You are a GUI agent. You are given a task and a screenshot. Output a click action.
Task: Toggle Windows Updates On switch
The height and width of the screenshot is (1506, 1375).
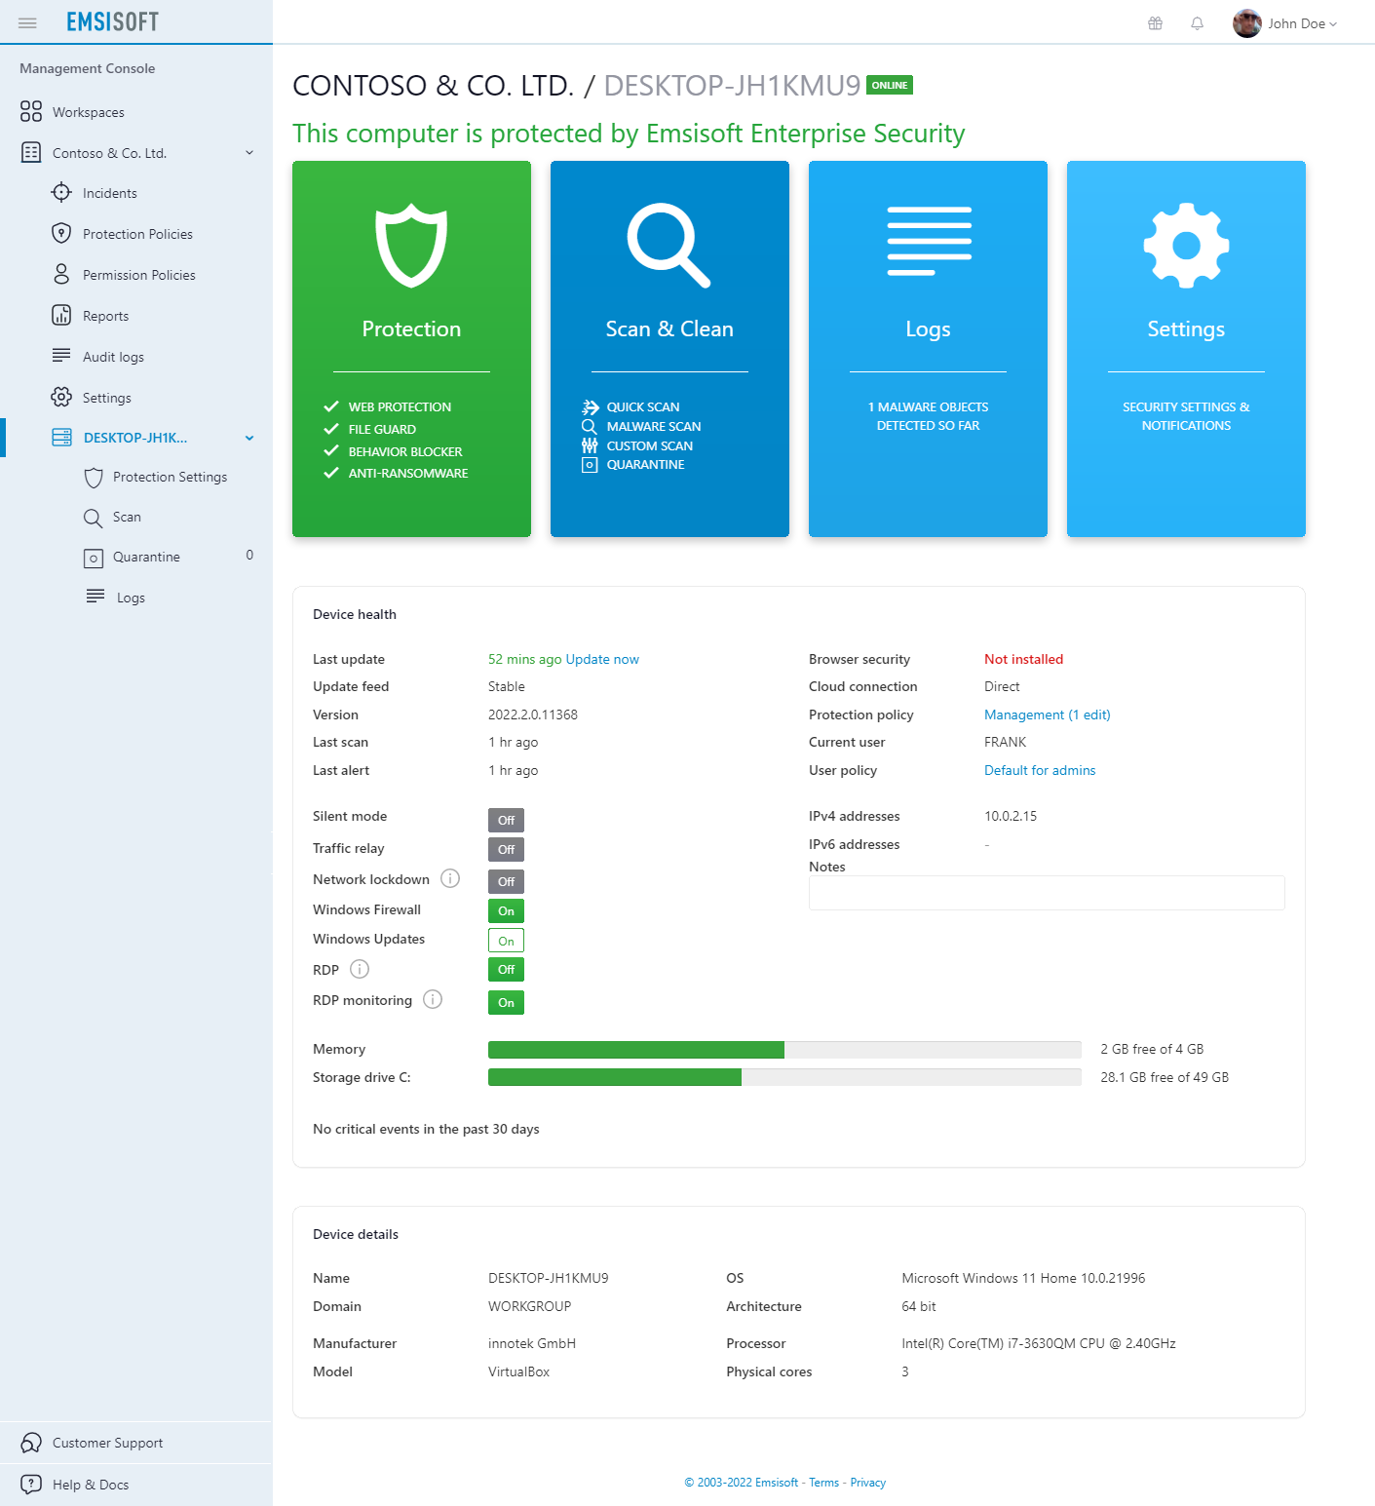tap(506, 940)
